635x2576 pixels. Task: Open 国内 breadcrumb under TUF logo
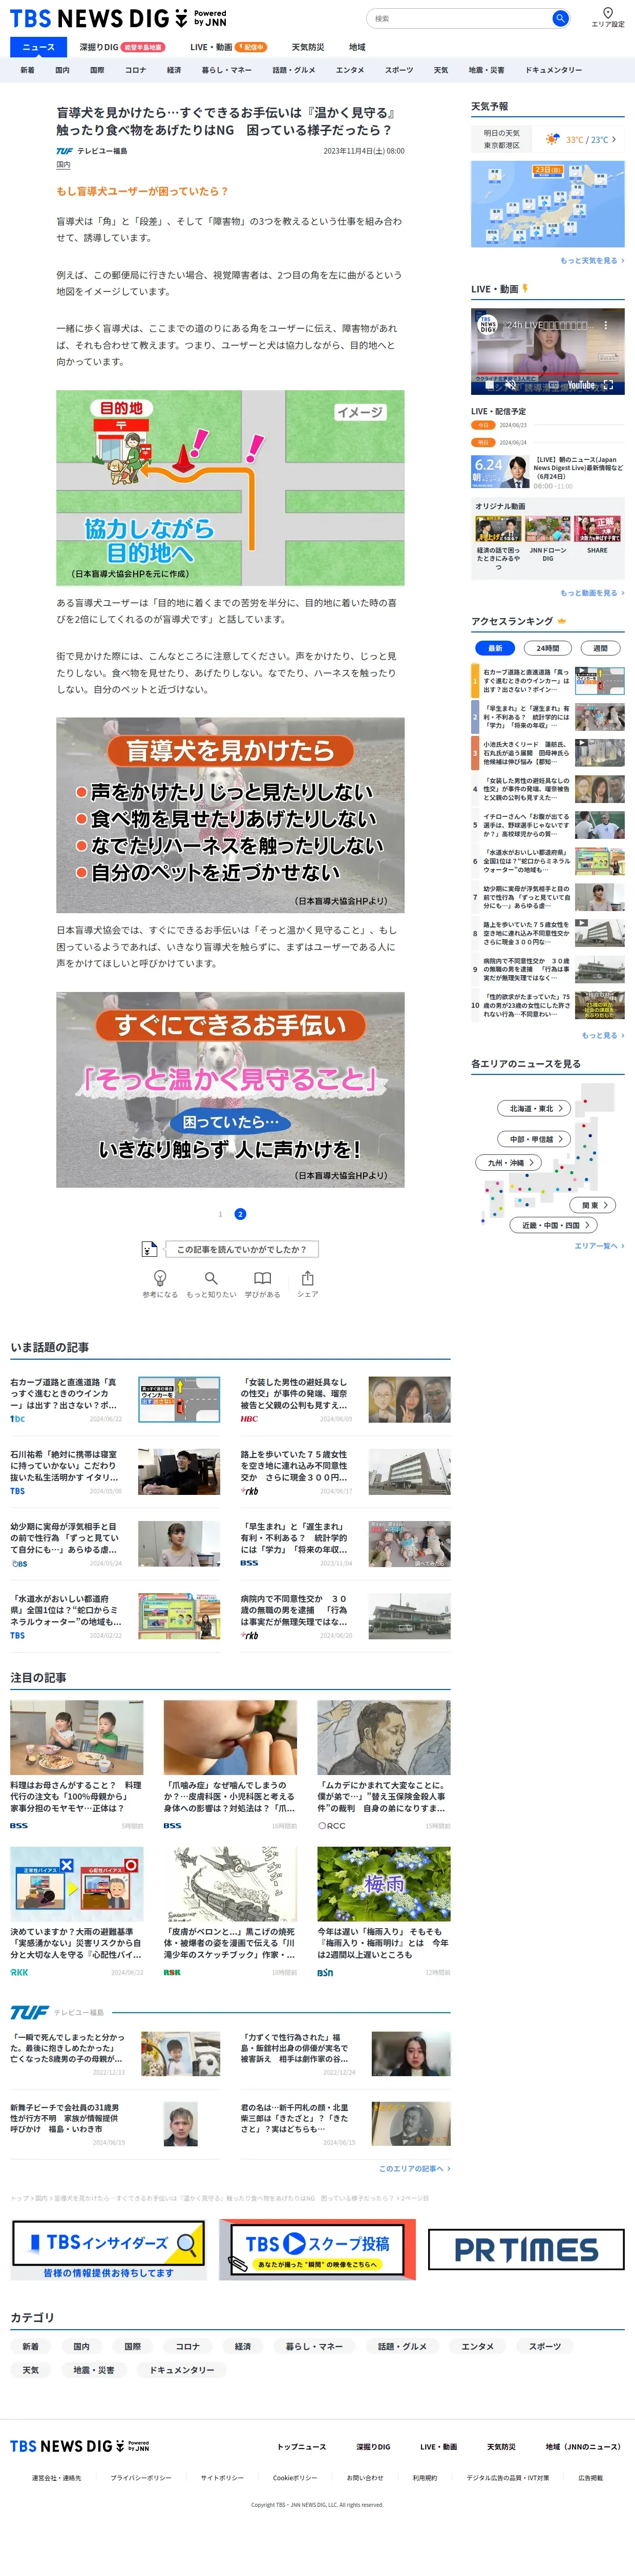[63, 165]
